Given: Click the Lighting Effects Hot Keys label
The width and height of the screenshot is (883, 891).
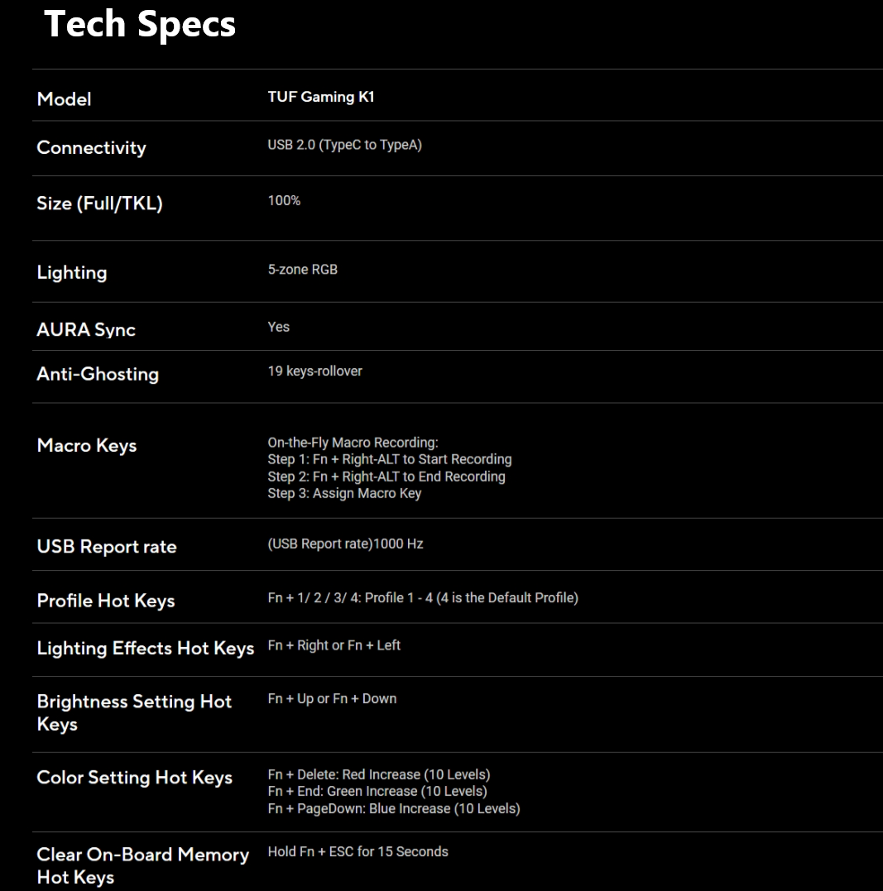Looking at the screenshot, I should (145, 649).
